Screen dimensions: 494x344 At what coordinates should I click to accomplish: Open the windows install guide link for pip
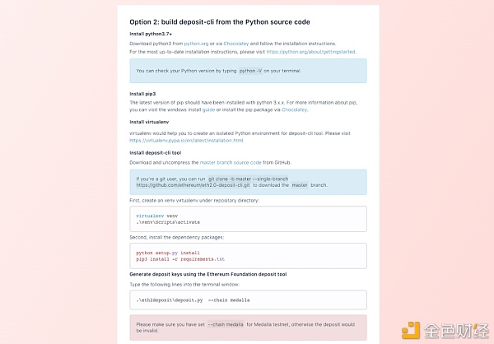(x=208, y=109)
